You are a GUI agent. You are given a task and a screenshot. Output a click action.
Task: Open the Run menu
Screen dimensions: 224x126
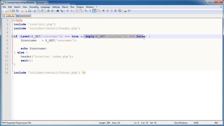[72, 7]
